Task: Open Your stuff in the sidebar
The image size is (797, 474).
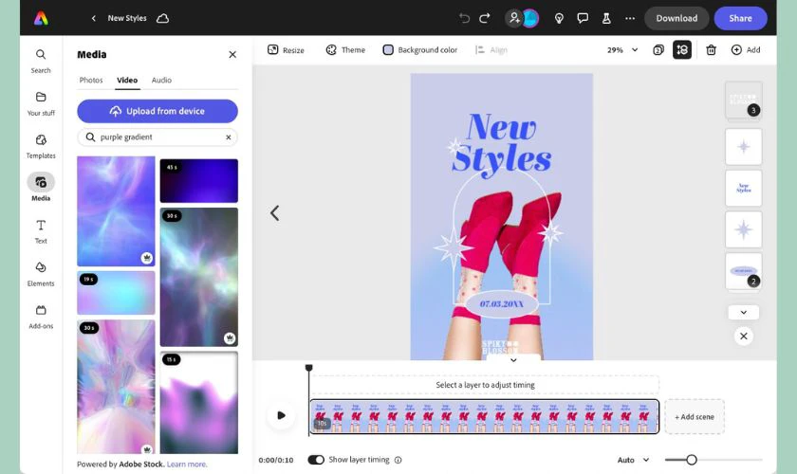Action: tap(41, 103)
